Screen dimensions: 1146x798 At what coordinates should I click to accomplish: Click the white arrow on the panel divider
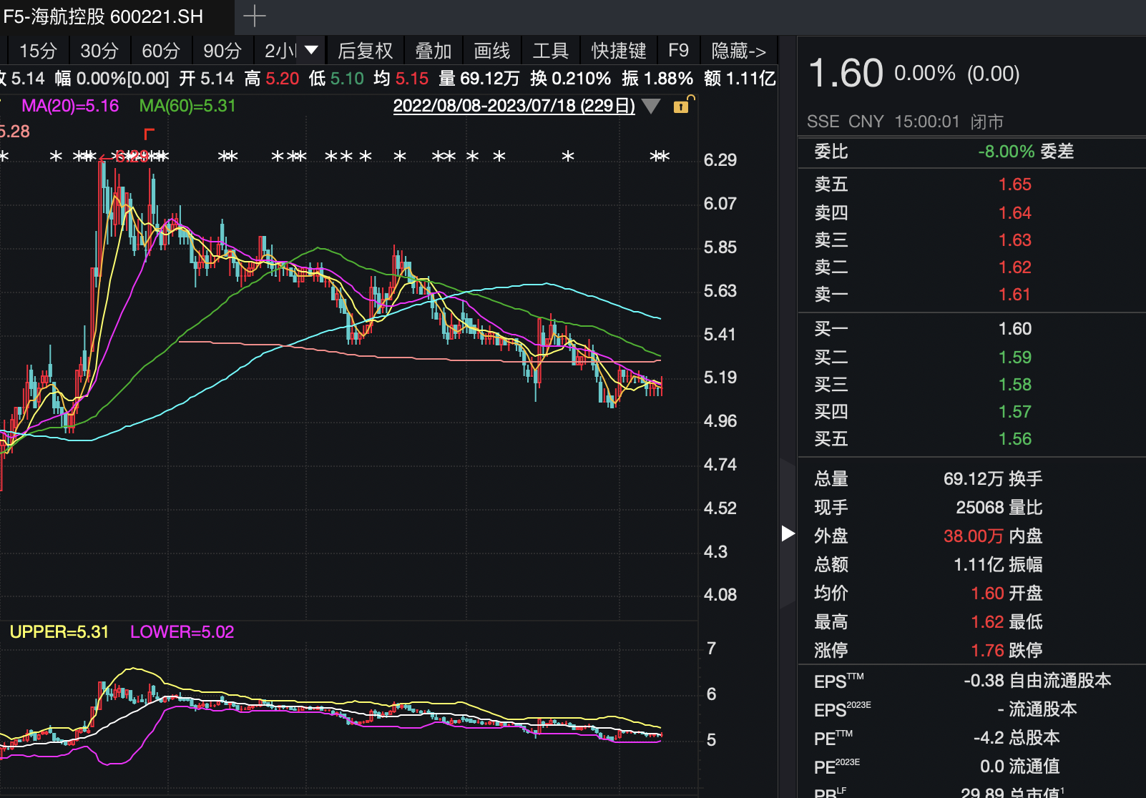pos(788,533)
